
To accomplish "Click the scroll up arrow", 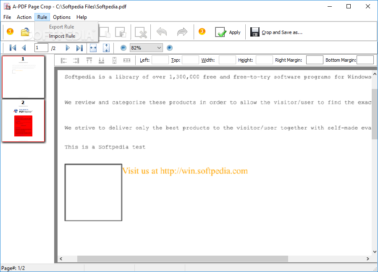I will point(375,74).
